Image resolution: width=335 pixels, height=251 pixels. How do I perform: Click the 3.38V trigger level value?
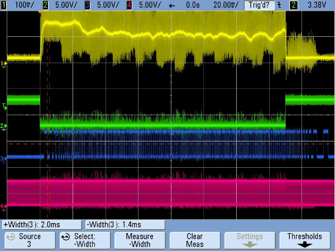coord(317,5)
